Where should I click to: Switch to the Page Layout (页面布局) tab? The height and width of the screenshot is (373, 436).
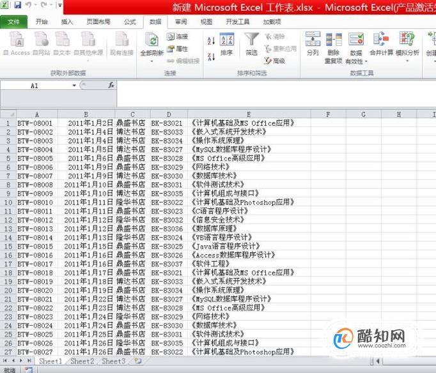tap(98, 22)
